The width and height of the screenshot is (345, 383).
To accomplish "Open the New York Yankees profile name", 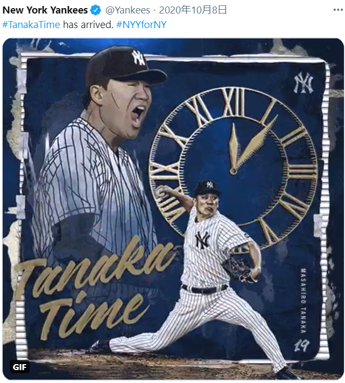I will point(45,10).
